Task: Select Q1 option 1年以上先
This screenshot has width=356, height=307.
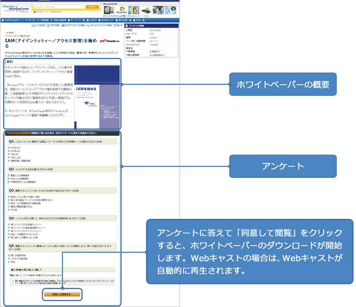Action: [9, 158]
